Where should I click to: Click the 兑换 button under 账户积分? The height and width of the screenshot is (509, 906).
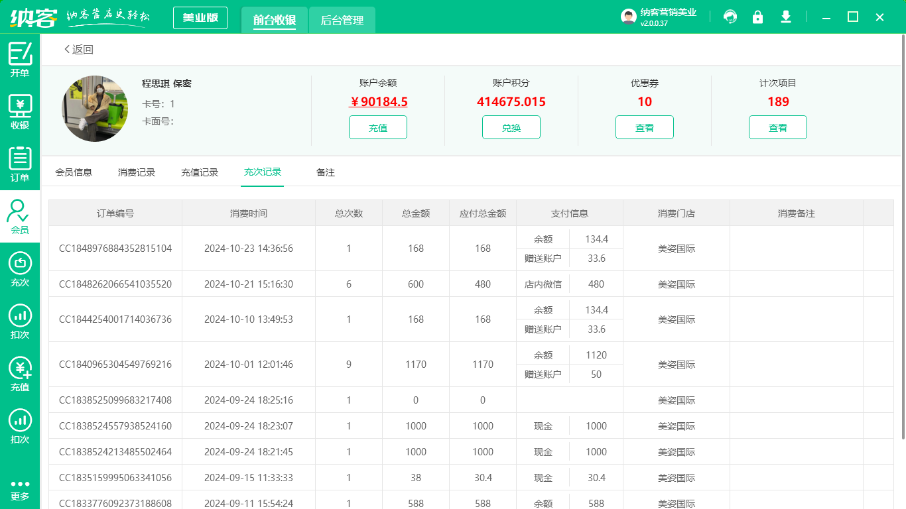pyautogui.click(x=511, y=127)
